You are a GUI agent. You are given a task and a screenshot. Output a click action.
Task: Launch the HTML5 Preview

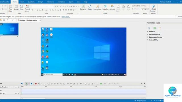[x=153, y=8]
